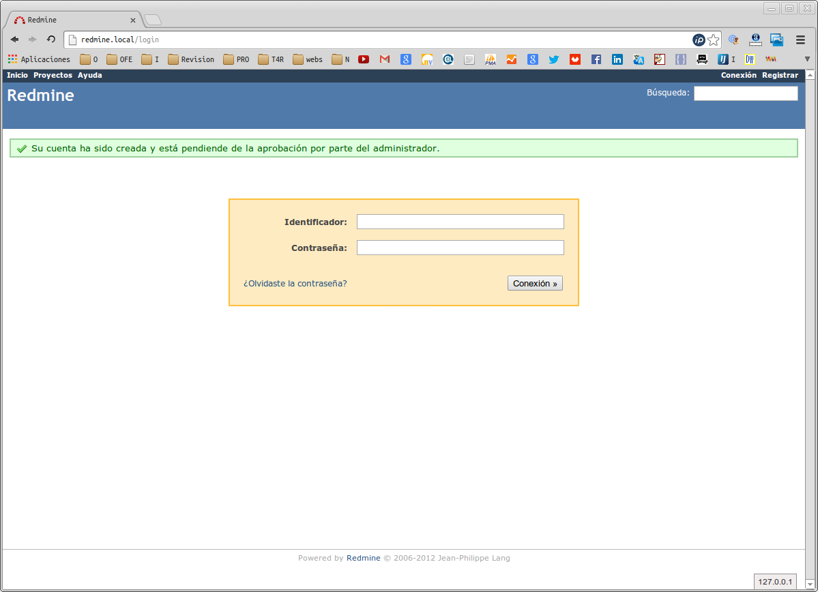Image resolution: width=818 pixels, height=592 pixels.
Task: Click Registrar in top menu
Action: (780, 75)
